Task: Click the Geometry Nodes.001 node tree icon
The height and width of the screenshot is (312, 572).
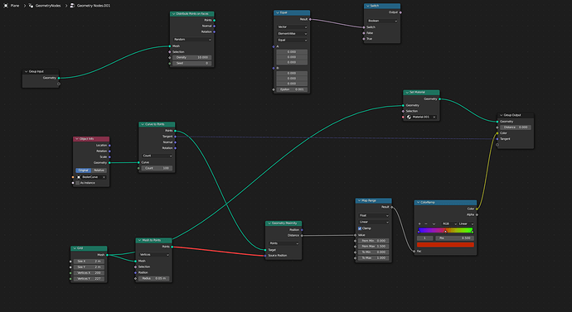Action: tap(72, 6)
